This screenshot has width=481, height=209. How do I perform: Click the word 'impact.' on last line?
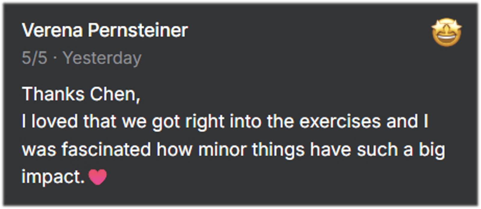pos(53,177)
